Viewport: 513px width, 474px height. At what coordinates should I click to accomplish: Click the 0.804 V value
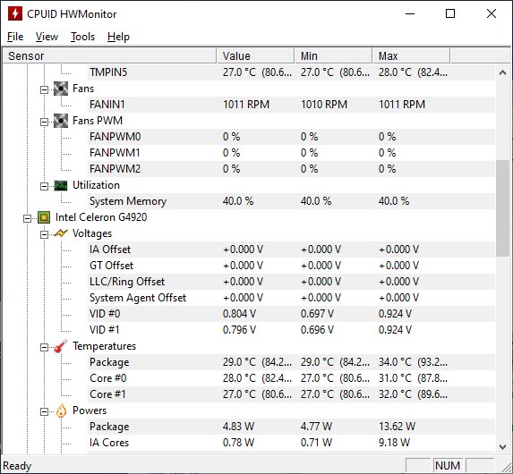(x=239, y=314)
